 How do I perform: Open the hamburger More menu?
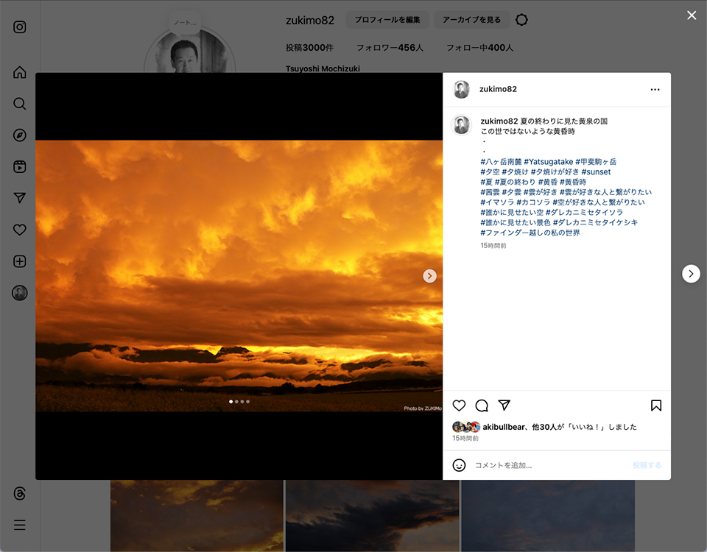coord(19,525)
